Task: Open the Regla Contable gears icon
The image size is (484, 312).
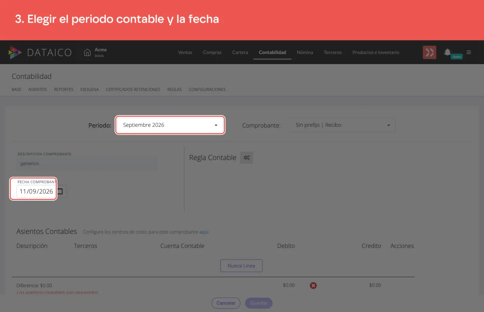Action: (x=247, y=158)
